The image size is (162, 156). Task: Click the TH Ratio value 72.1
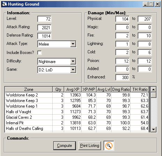(145, 95)
